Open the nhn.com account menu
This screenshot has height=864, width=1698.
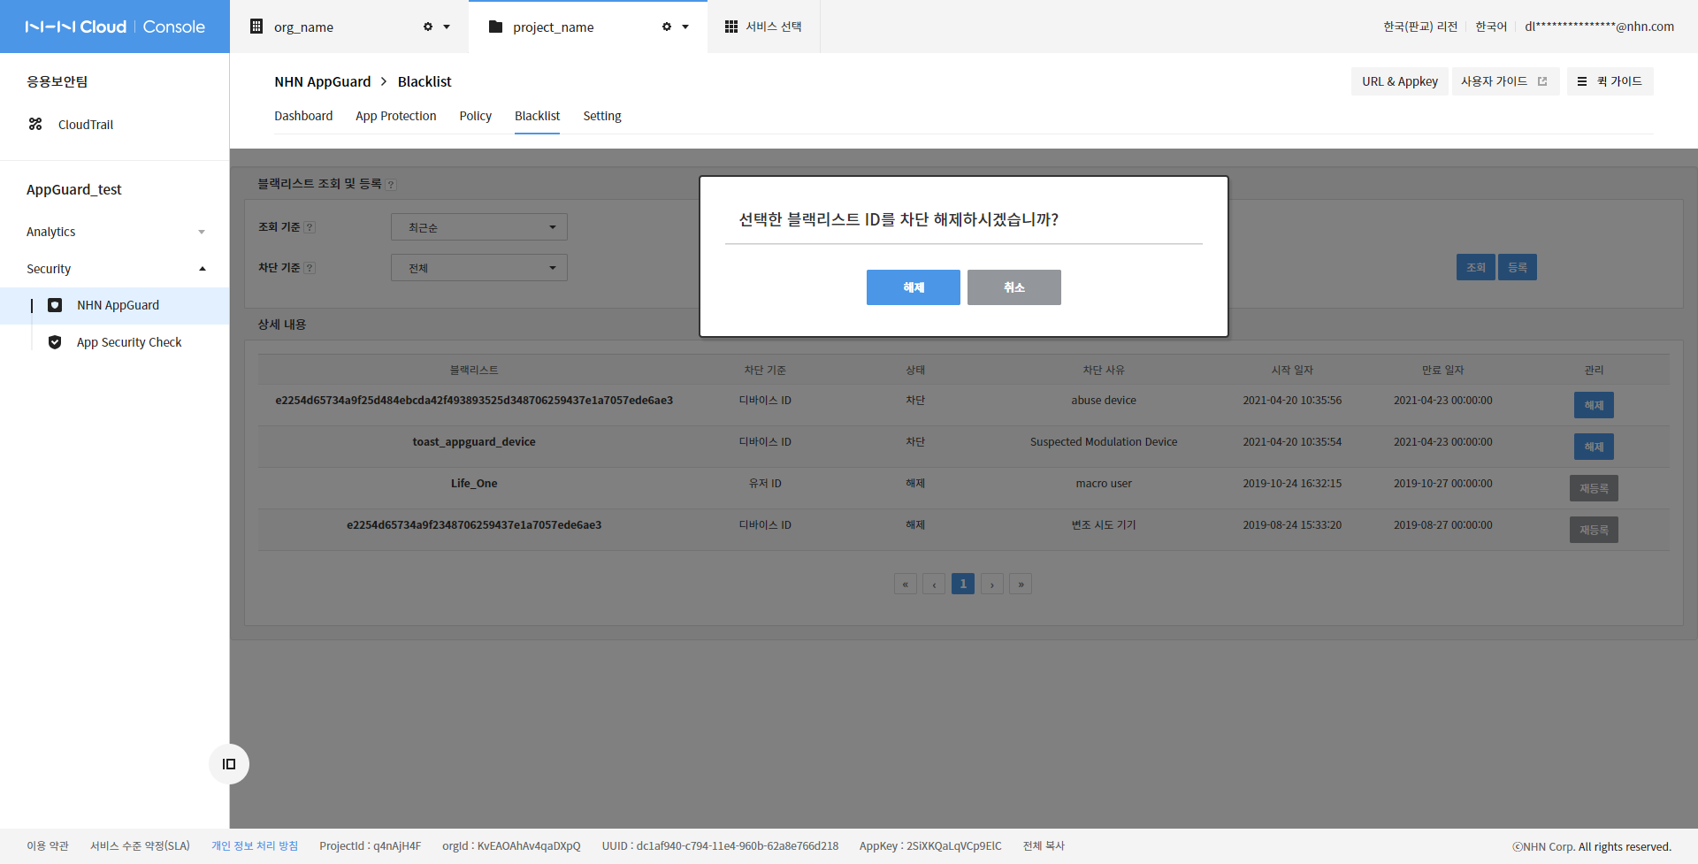1599,27
